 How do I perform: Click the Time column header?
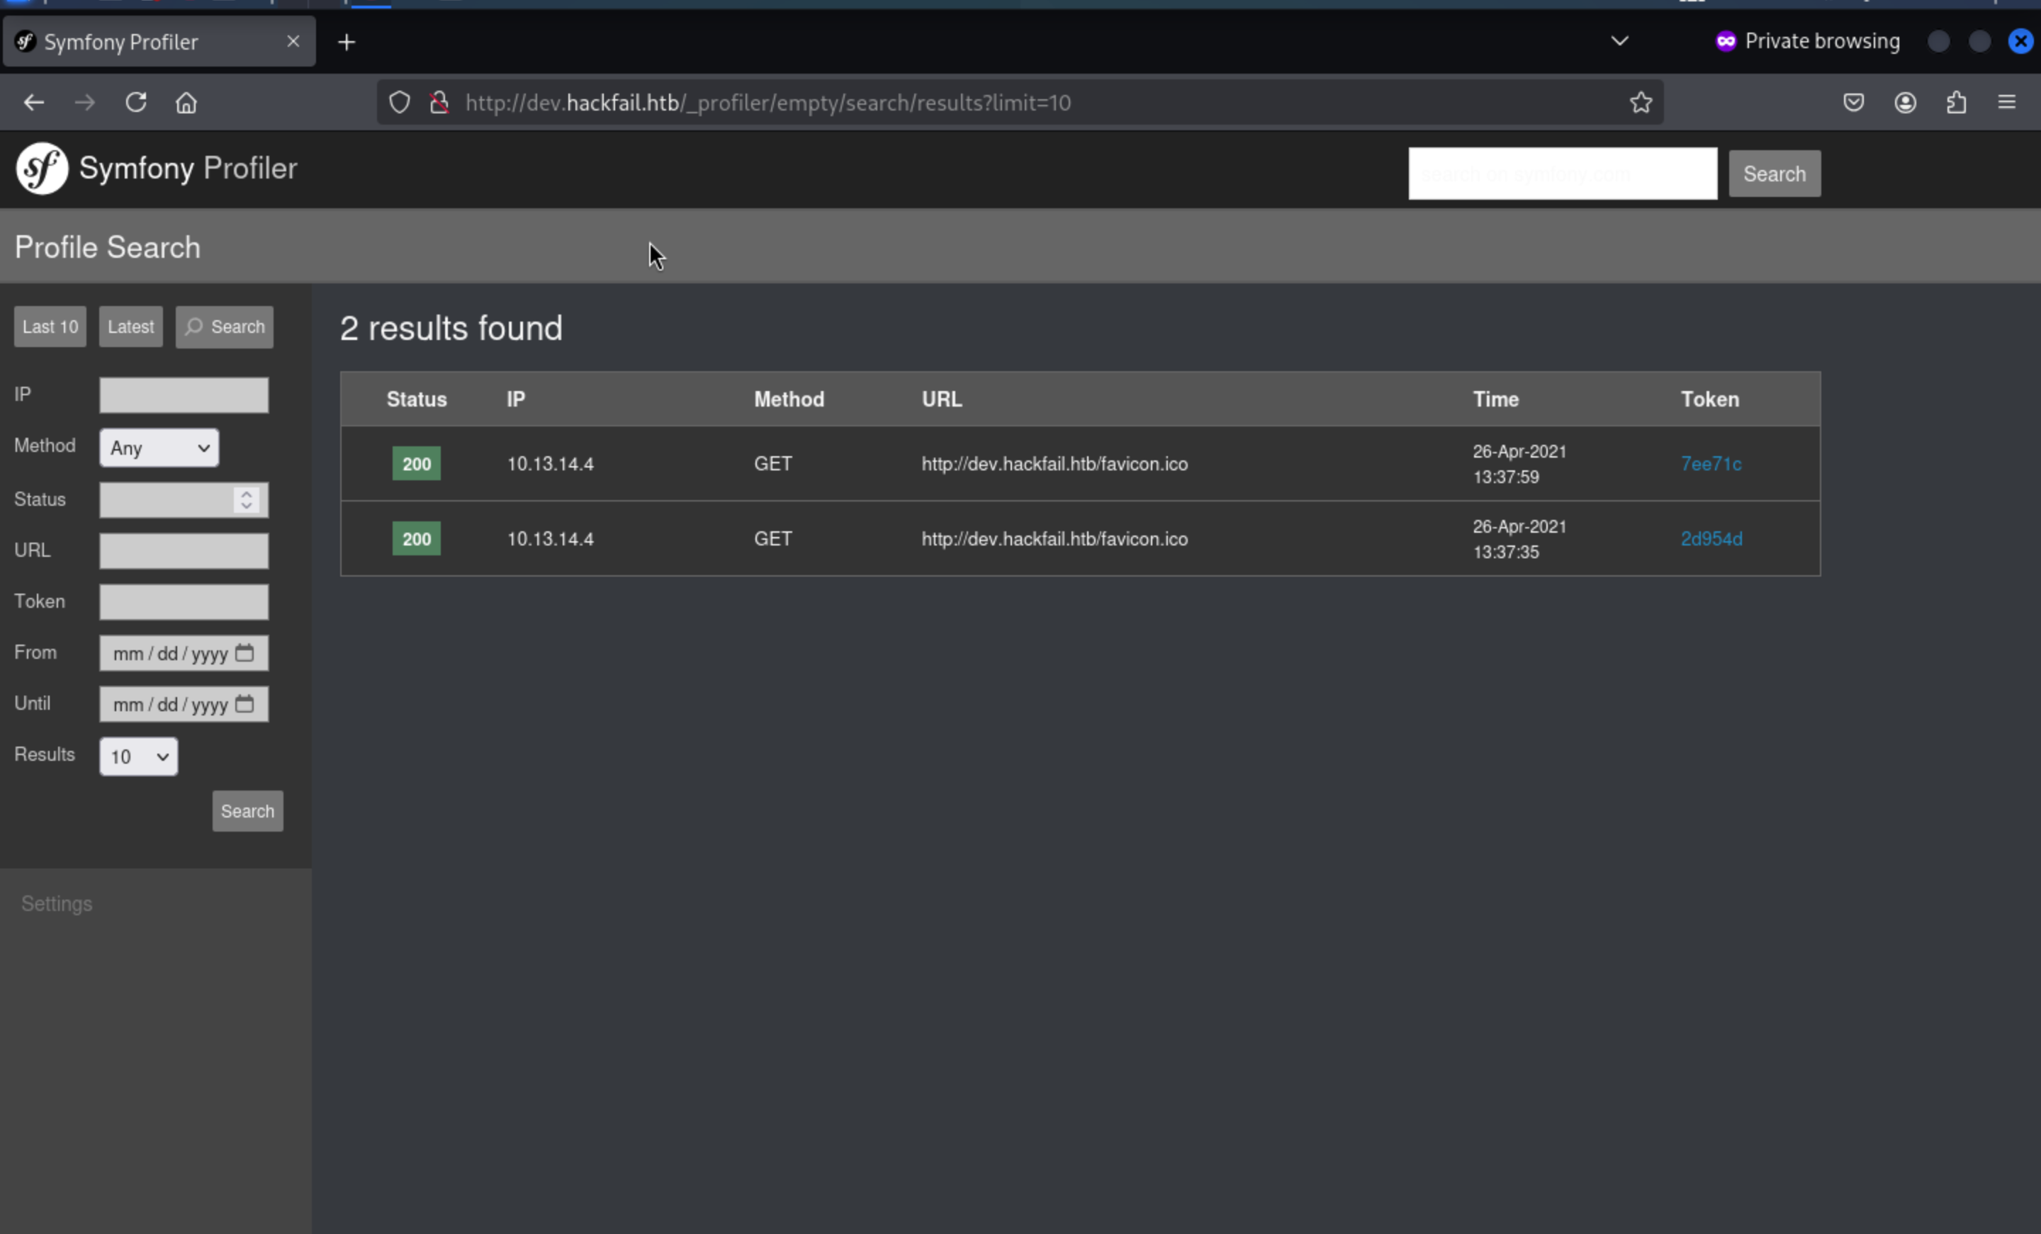pos(1495,400)
